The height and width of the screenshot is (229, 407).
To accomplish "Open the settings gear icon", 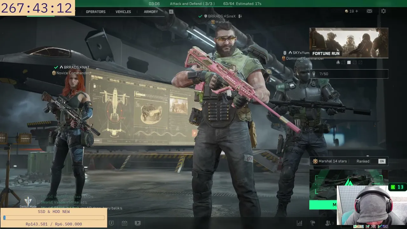I will 383,11.
